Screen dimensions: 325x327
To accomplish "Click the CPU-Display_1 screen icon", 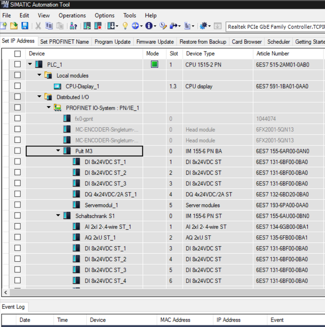I will [57, 86].
